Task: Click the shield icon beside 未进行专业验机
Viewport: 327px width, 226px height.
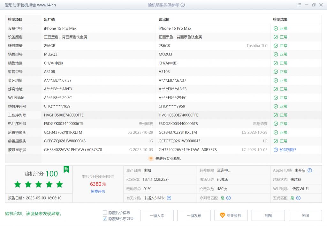Action: tap(151, 159)
